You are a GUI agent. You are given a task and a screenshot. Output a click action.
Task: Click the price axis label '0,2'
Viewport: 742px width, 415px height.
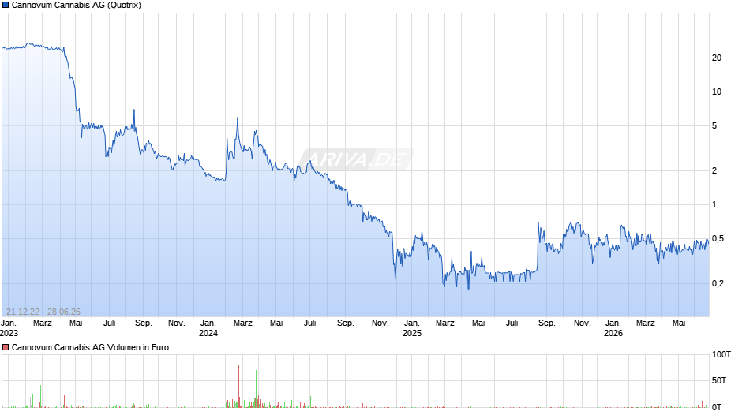point(718,283)
